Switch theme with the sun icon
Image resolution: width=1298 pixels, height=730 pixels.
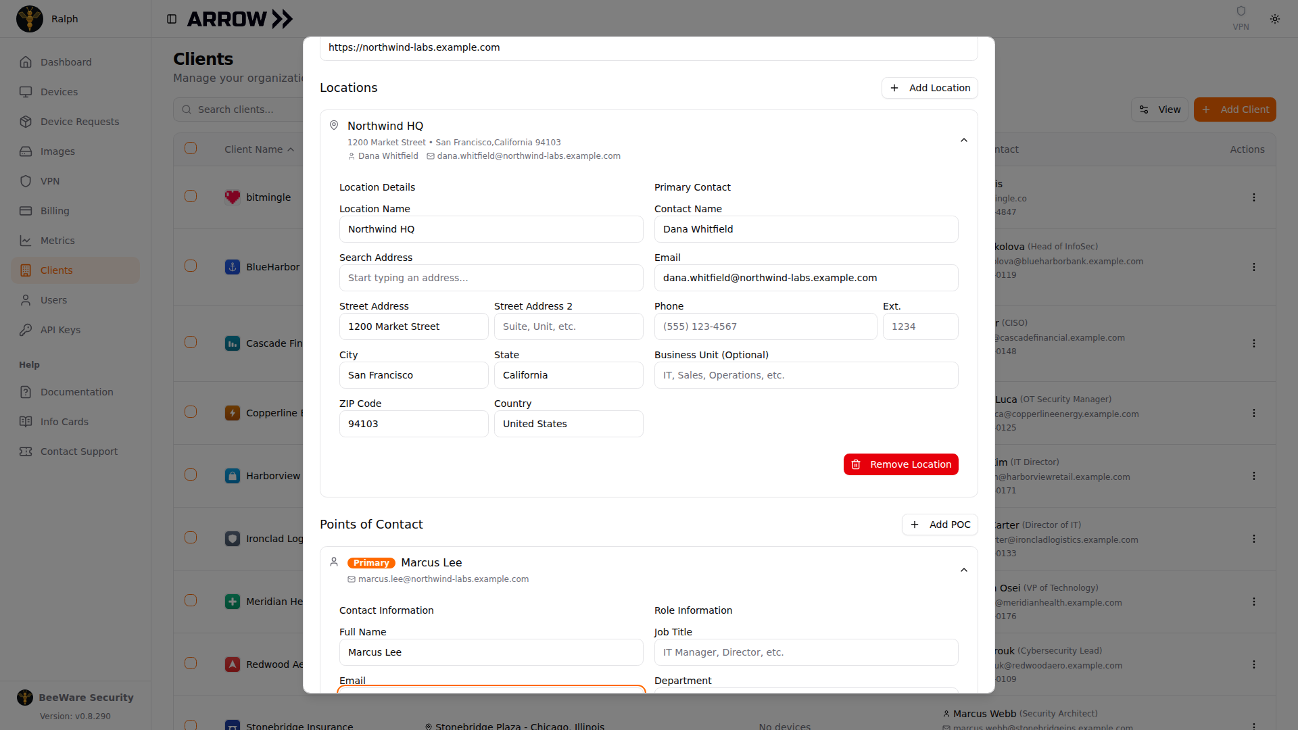tap(1275, 19)
